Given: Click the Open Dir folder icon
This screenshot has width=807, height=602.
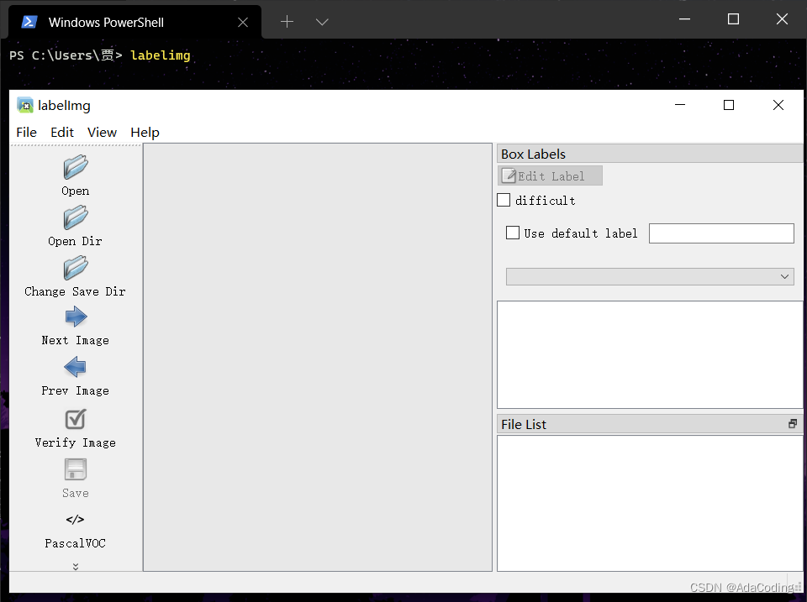Looking at the screenshot, I should (x=76, y=218).
